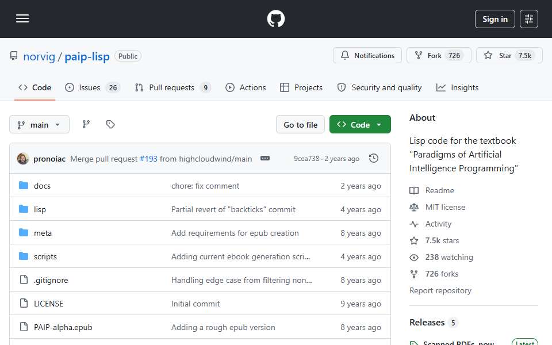Open commit history clock icon

tap(374, 159)
